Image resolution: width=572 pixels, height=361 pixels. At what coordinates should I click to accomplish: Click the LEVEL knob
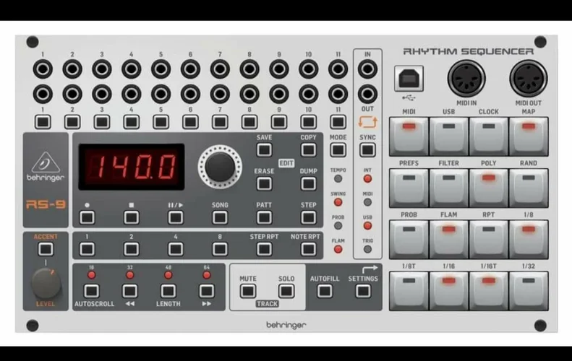[46, 284]
